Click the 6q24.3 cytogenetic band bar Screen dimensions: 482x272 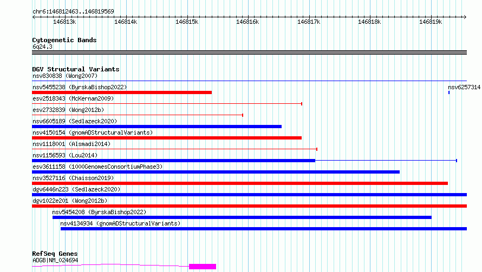point(249,52)
